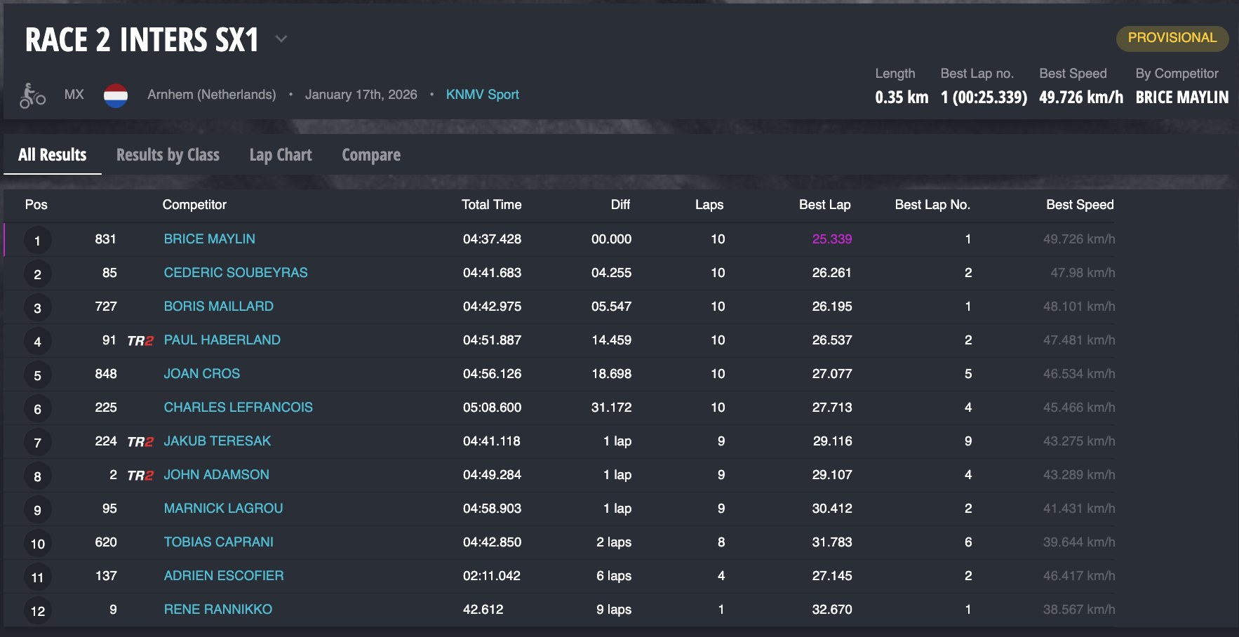Click the Netherlands flag icon
This screenshot has width=1239, height=637.
click(116, 95)
